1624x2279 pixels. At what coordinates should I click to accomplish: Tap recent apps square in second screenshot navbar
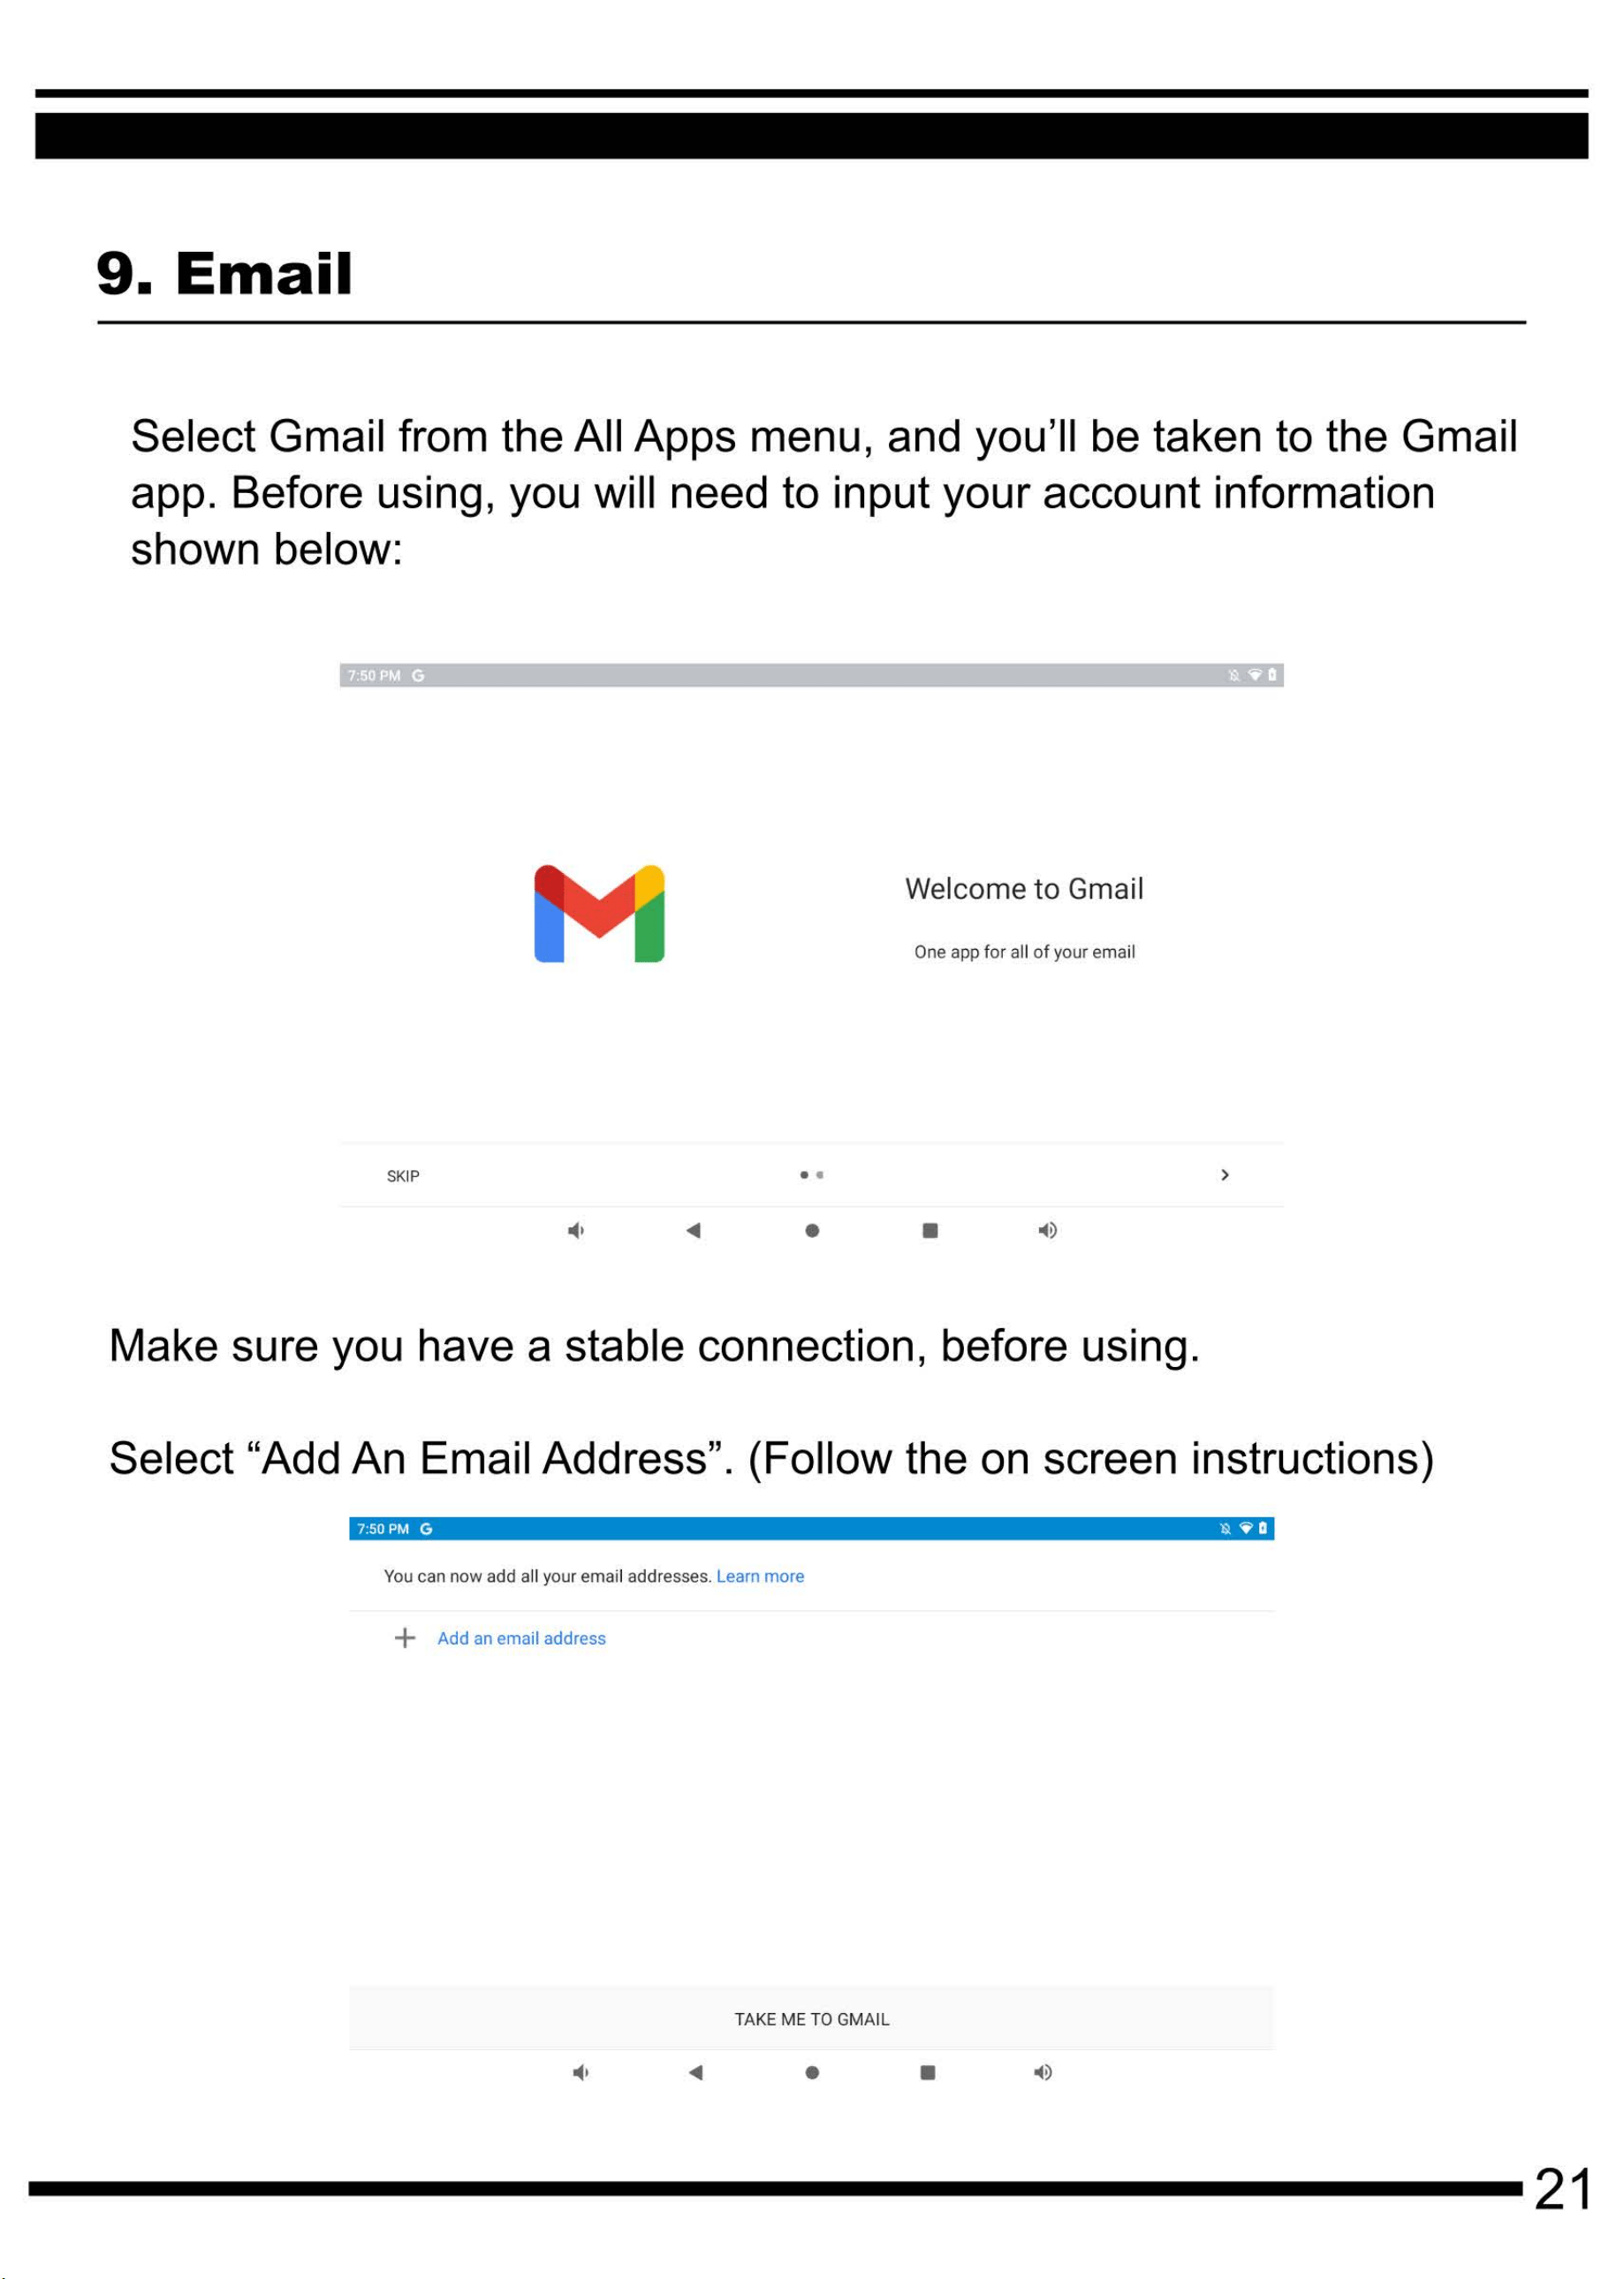click(928, 2073)
